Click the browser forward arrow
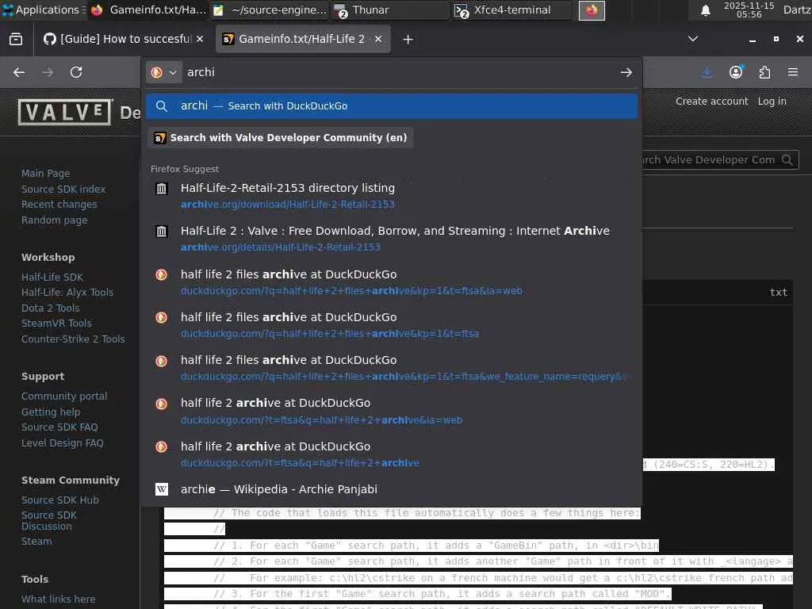The image size is (812, 609). click(48, 72)
